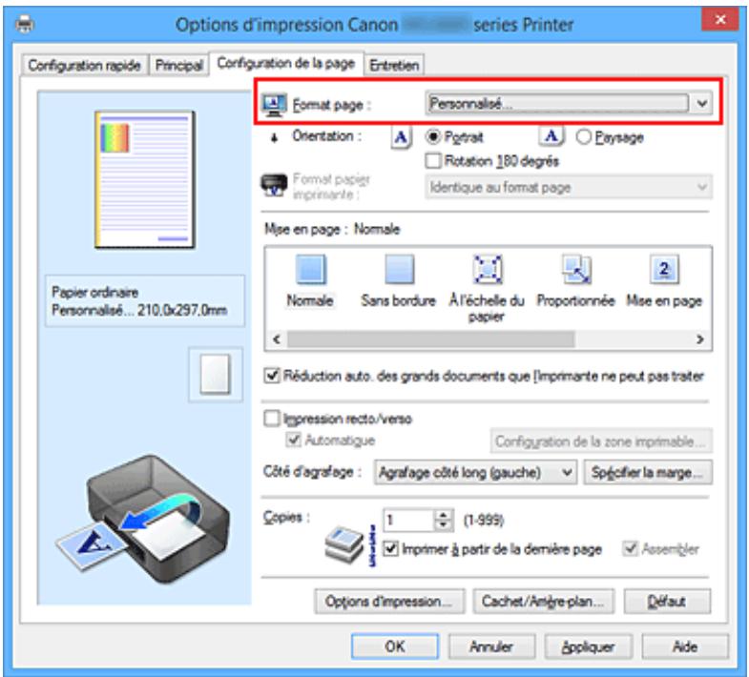The image size is (749, 677).
Task: Click Spécifier la marge... button
Action: click(647, 472)
